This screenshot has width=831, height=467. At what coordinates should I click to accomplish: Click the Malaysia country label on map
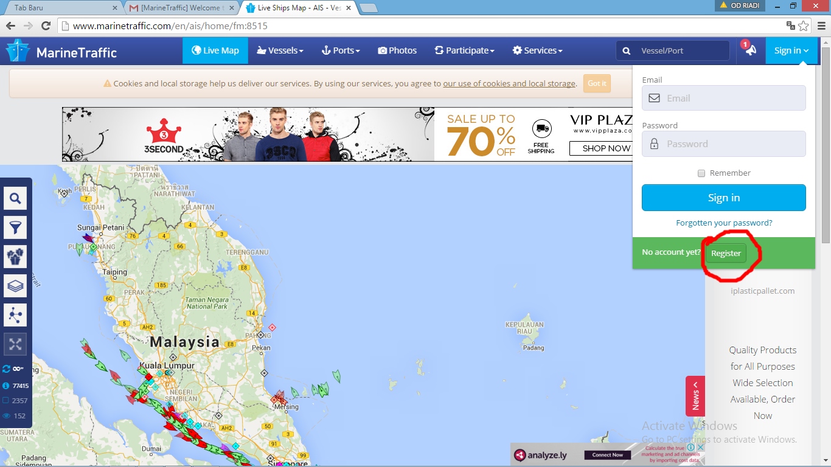click(x=184, y=342)
